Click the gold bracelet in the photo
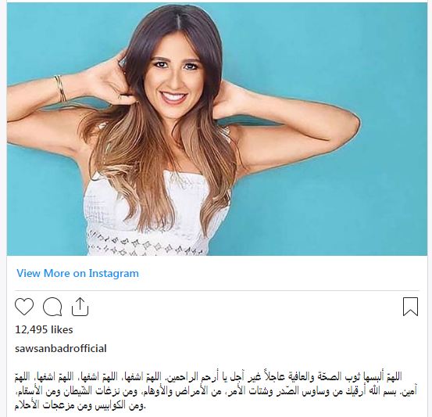Screen dimensions: 432x417 61,89
